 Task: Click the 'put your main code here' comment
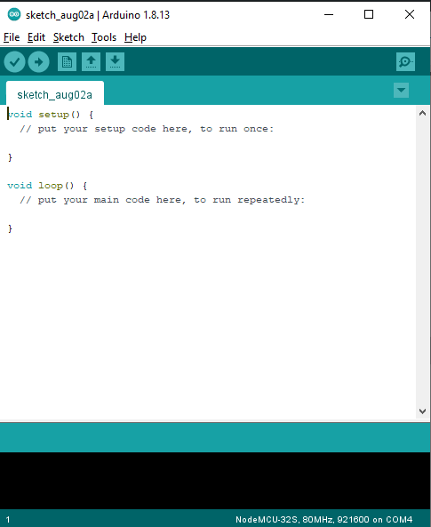pos(162,200)
